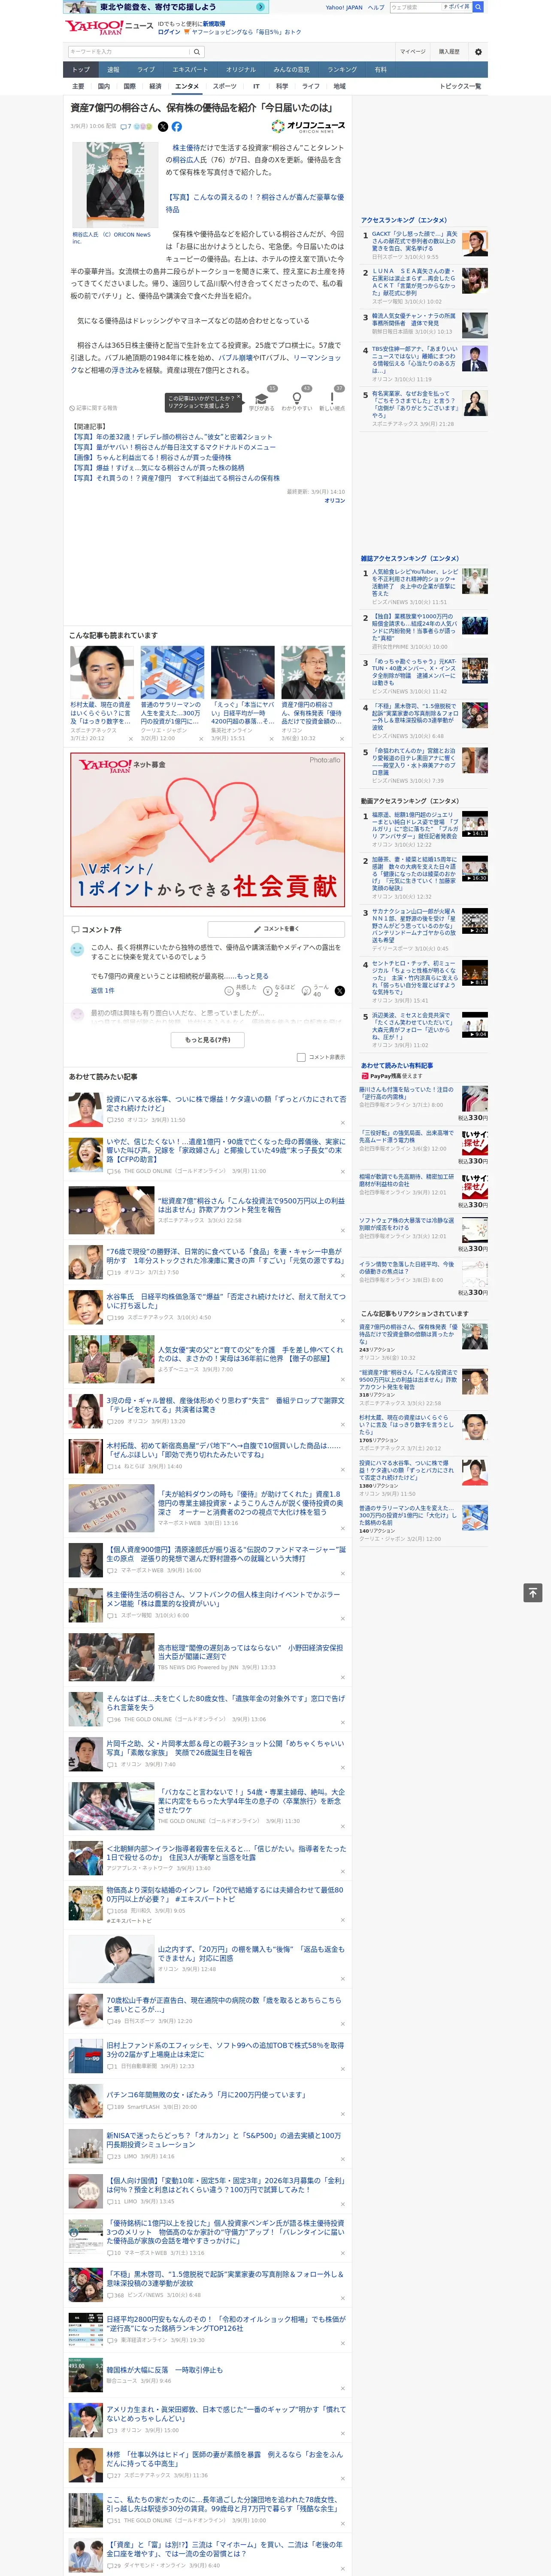Open 返信 1件 replies link
Viewport: 551px width, 2576px height.
click(102, 990)
